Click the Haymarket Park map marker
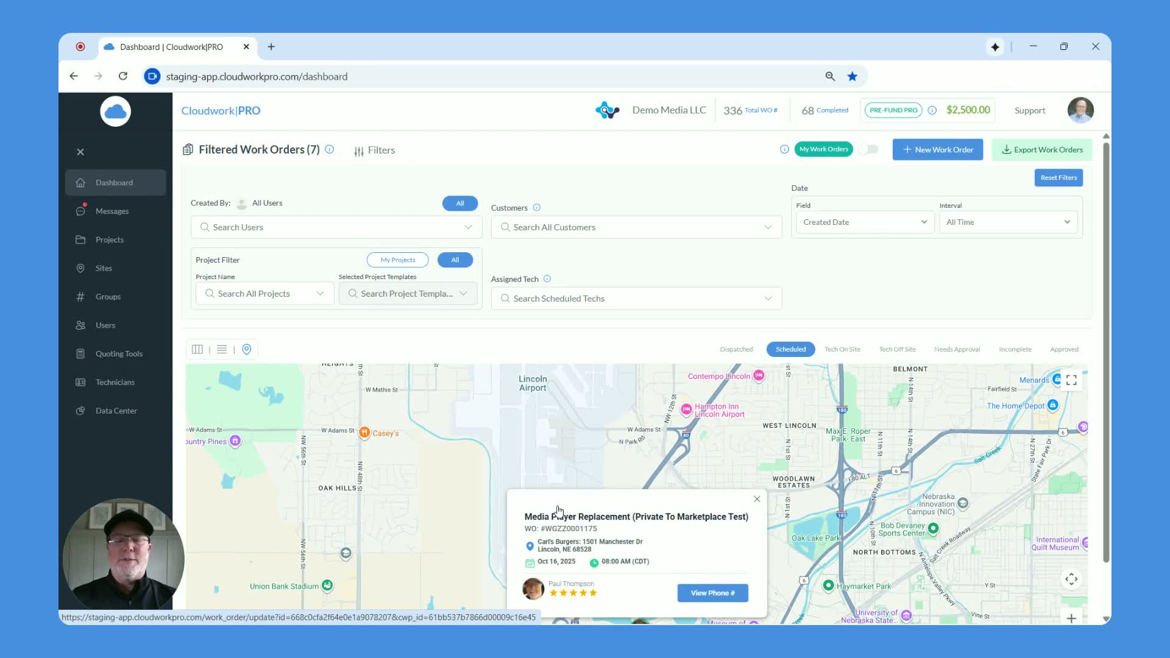The width and height of the screenshot is (1170, 658). click(x=828, y=586)
